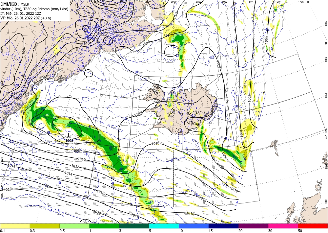The image size is (328, 233).
Task: Click the legend value '30'
Action: tap(270, 231)
